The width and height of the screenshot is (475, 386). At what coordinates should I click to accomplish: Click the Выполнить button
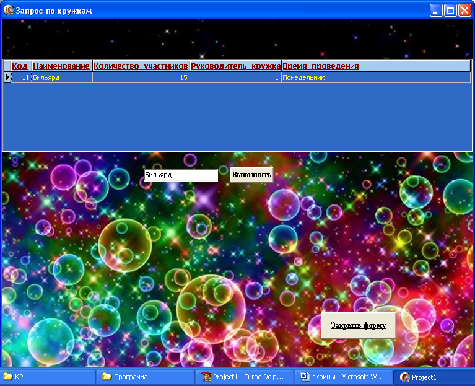(x=251, y=175)
